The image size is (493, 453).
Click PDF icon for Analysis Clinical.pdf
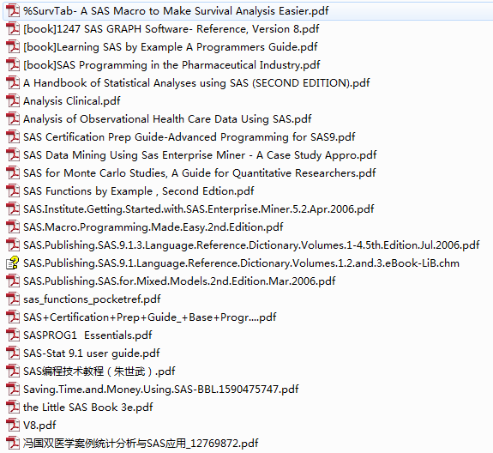pyautogui.click(x=13, y=101)
